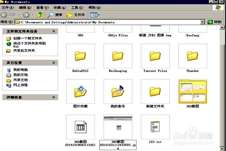Go up one folder level
The height and width of the screenshot is (151, 226).
(x=40, y=15)
